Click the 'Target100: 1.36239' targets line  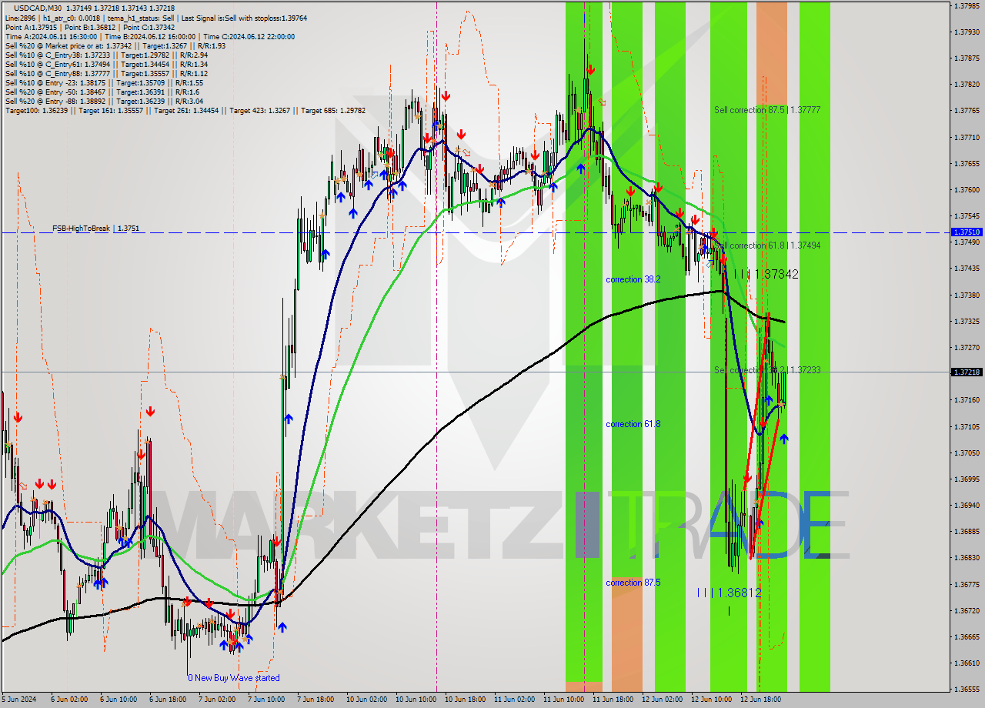pos(185,110)
